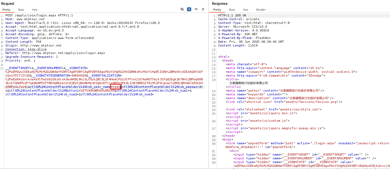Open the Response Render tab
Screen dimensions: 390x169
click(261, 10)
